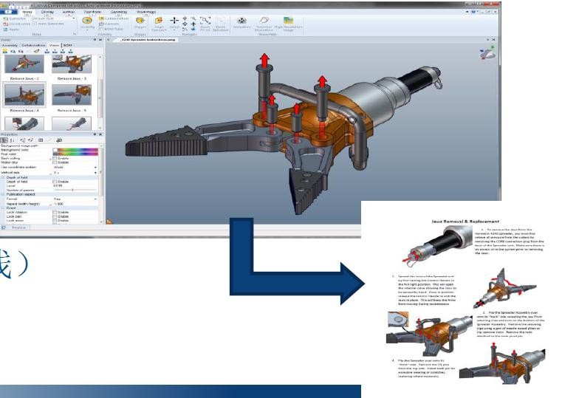Click the Aspect width/height value field

point(75,204)
